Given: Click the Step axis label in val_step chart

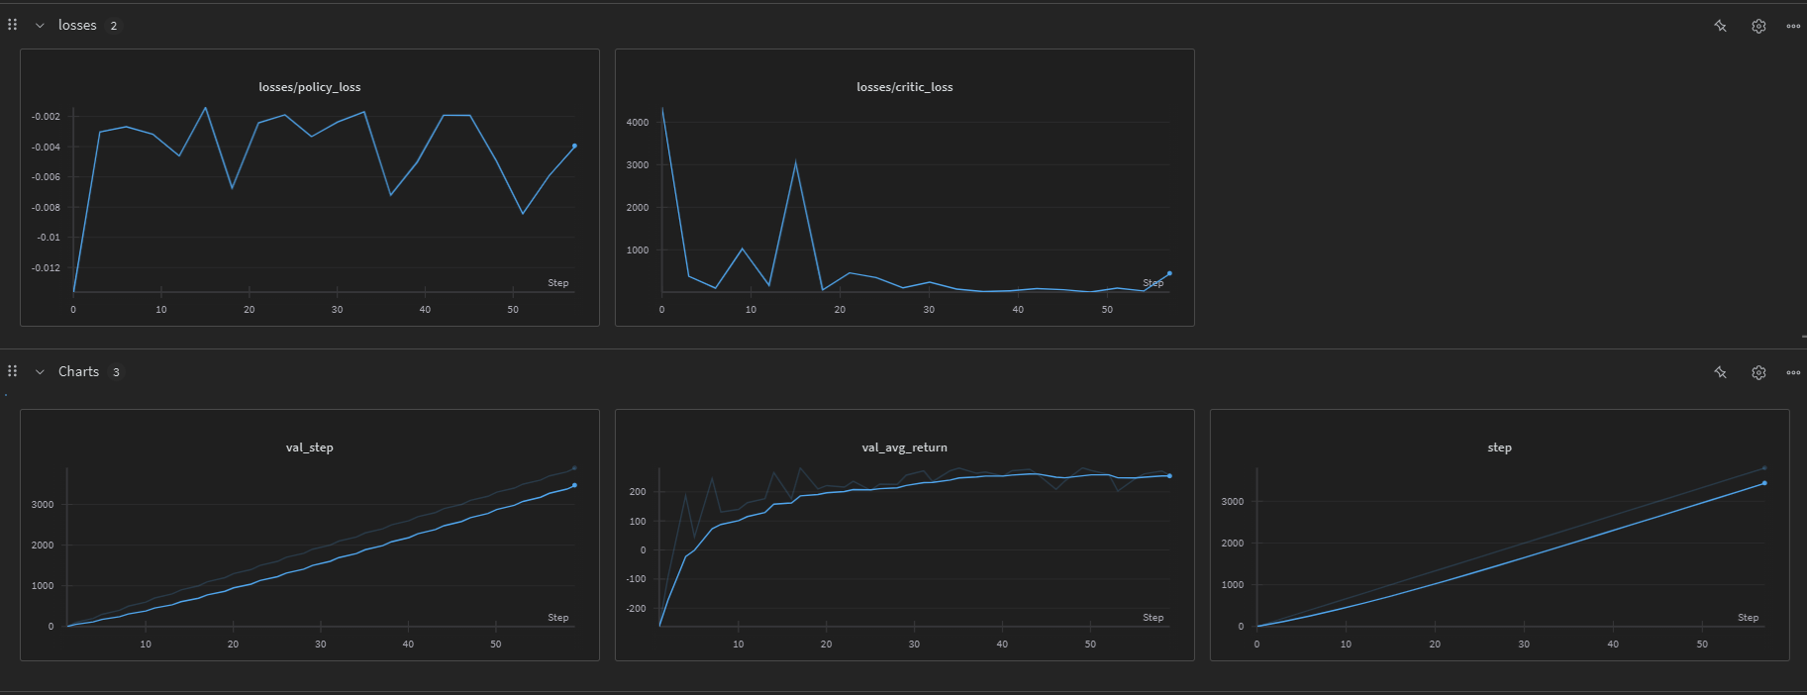Looking at the screenshot, I should [558, 618].
